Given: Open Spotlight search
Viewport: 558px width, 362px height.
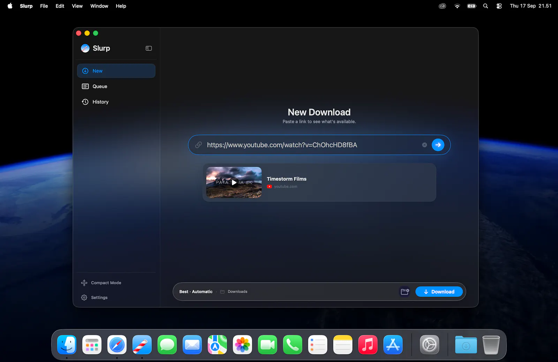Looking at the screenshot, I should click(x=485, y=6).
